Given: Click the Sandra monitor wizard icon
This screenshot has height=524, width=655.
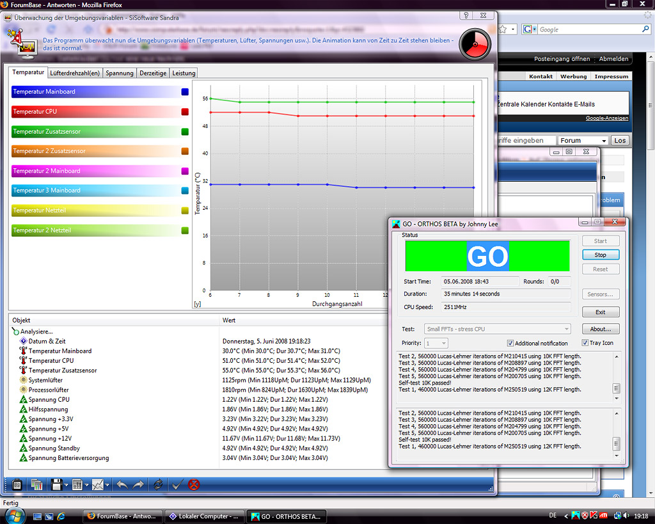Looking at the screenshot, I should point(21,43).
